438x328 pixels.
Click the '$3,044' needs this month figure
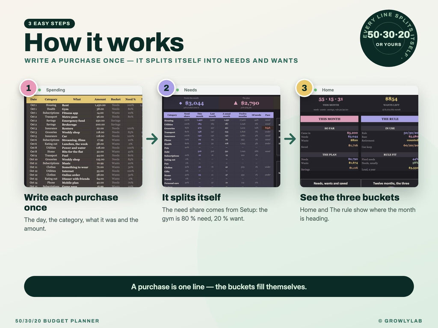click(x=195, y=103)
